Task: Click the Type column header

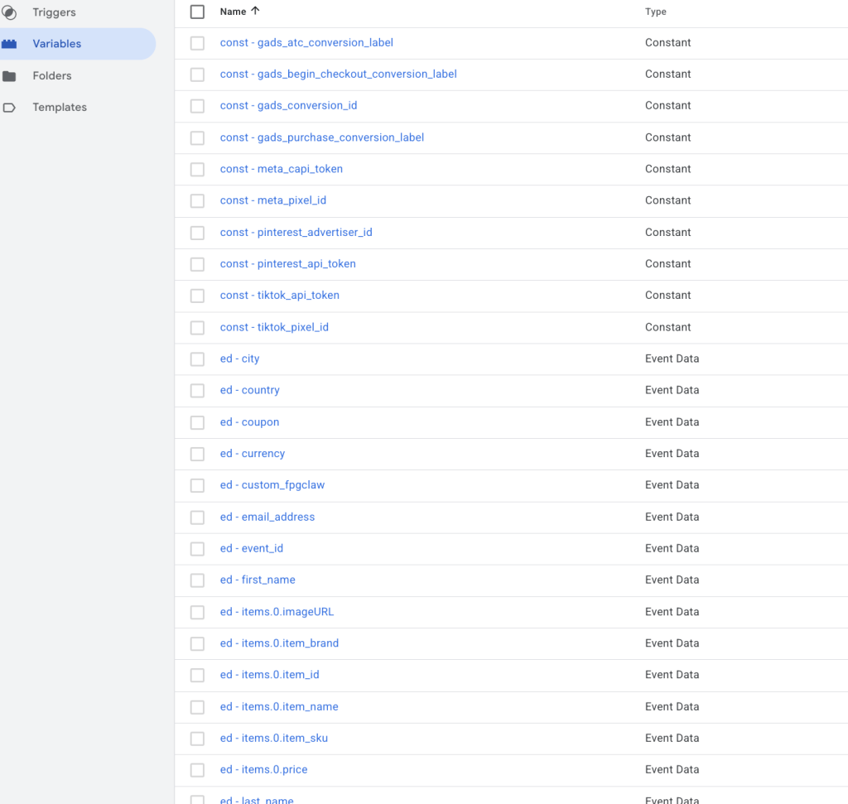Action: tap(656, 12)
